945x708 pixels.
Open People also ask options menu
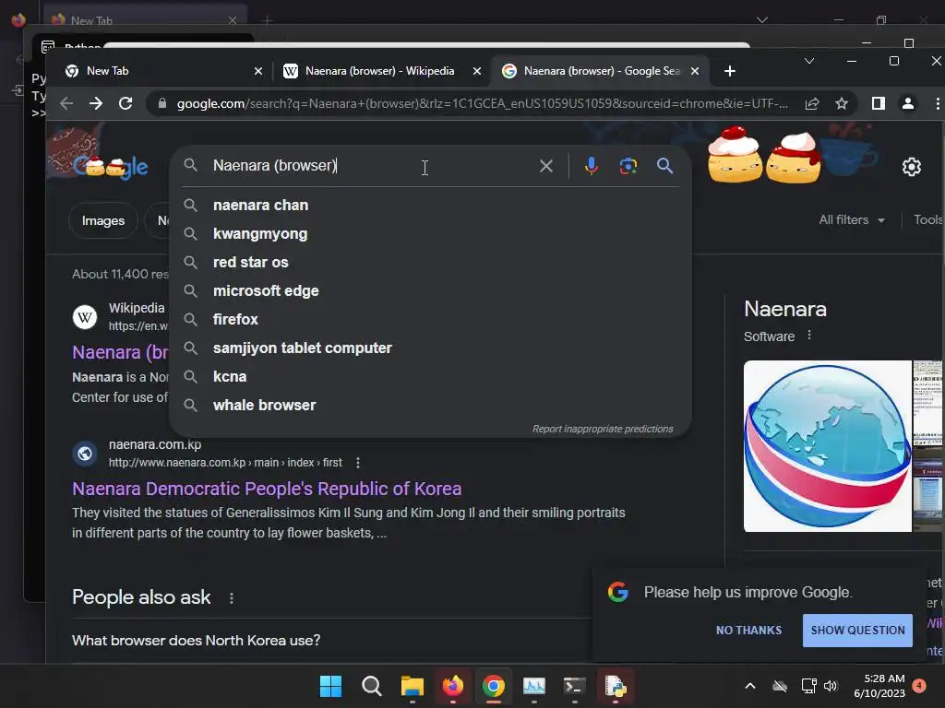232,597
